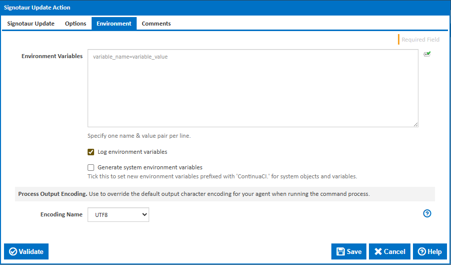
Task: Click the floppy disk icon on Save
Action: tap(340, 251)
